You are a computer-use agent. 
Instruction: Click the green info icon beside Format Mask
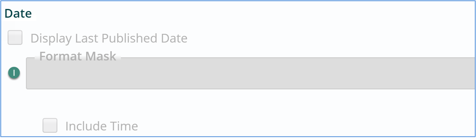point(14,73)
